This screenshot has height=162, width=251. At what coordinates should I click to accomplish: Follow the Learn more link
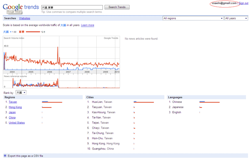[87, 25]
